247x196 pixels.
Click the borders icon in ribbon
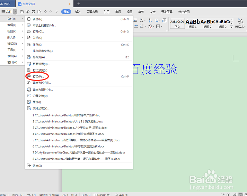click(x=159, y=26)
